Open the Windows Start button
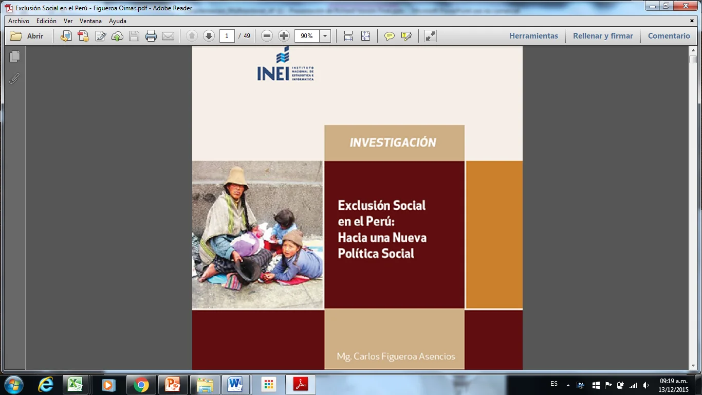 point(13,385)
